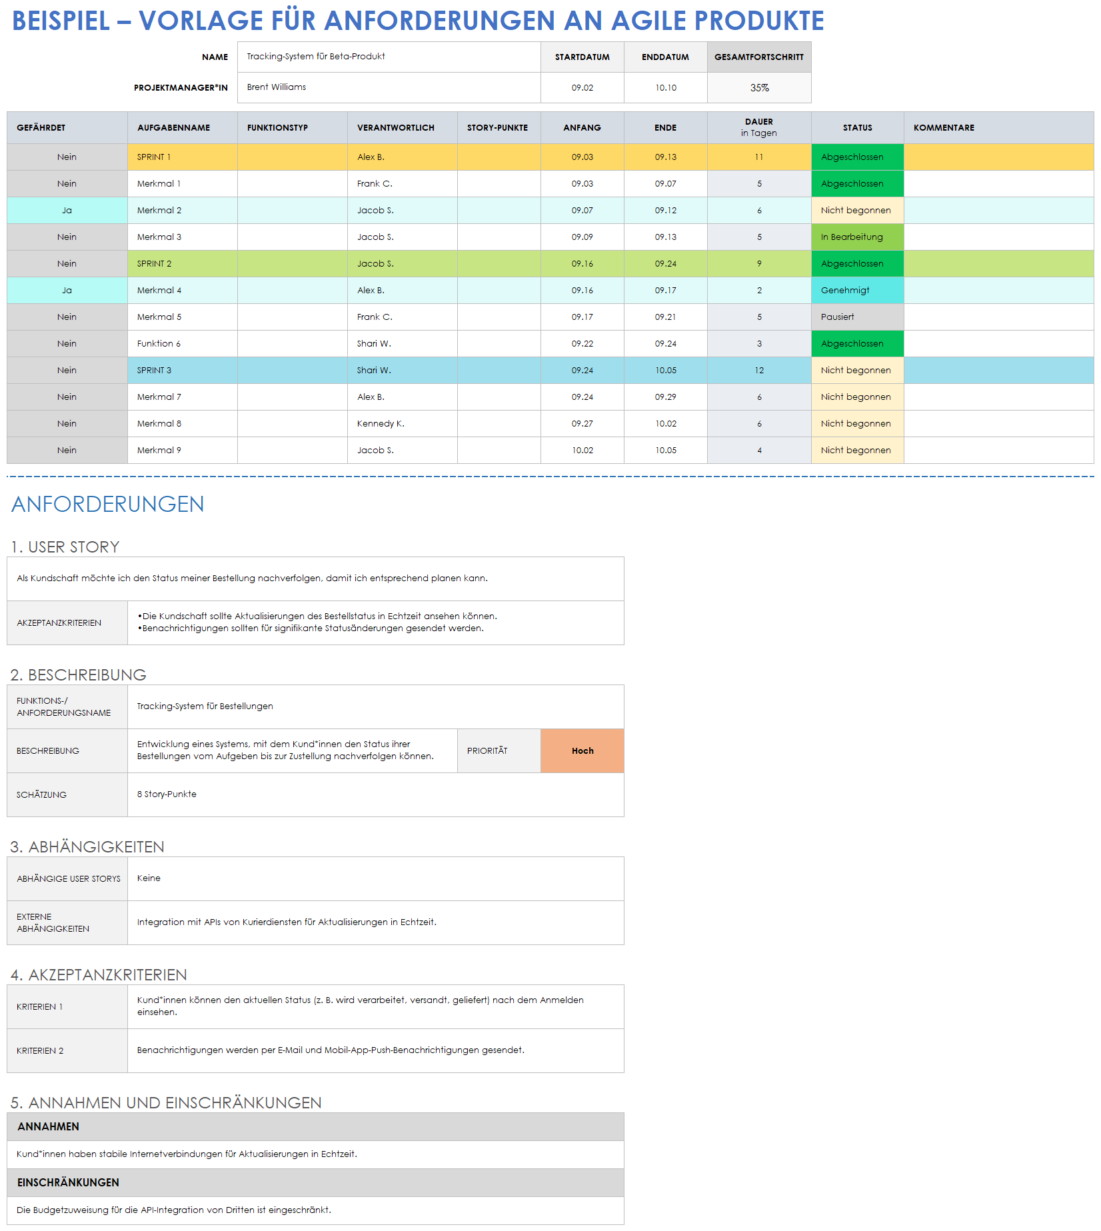Select the SPRINT 2 task name cell

tap(182, 263)
